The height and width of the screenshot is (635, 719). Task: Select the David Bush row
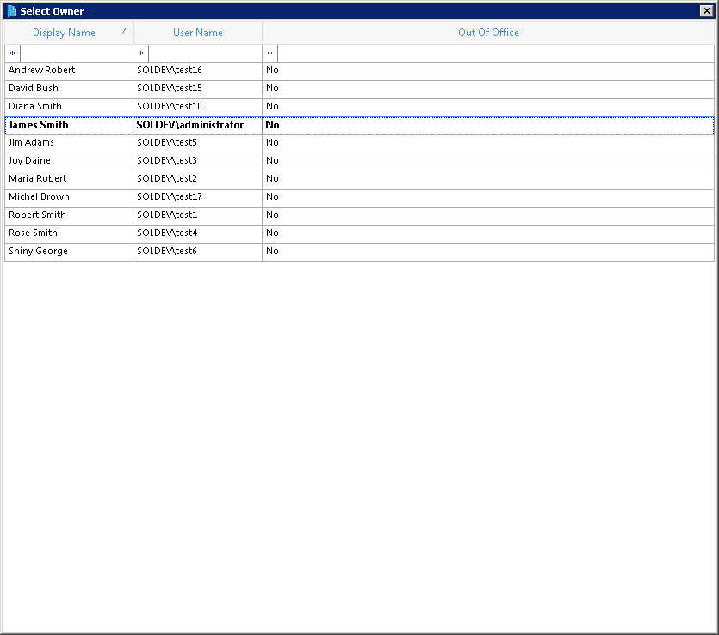click(360, 88)
